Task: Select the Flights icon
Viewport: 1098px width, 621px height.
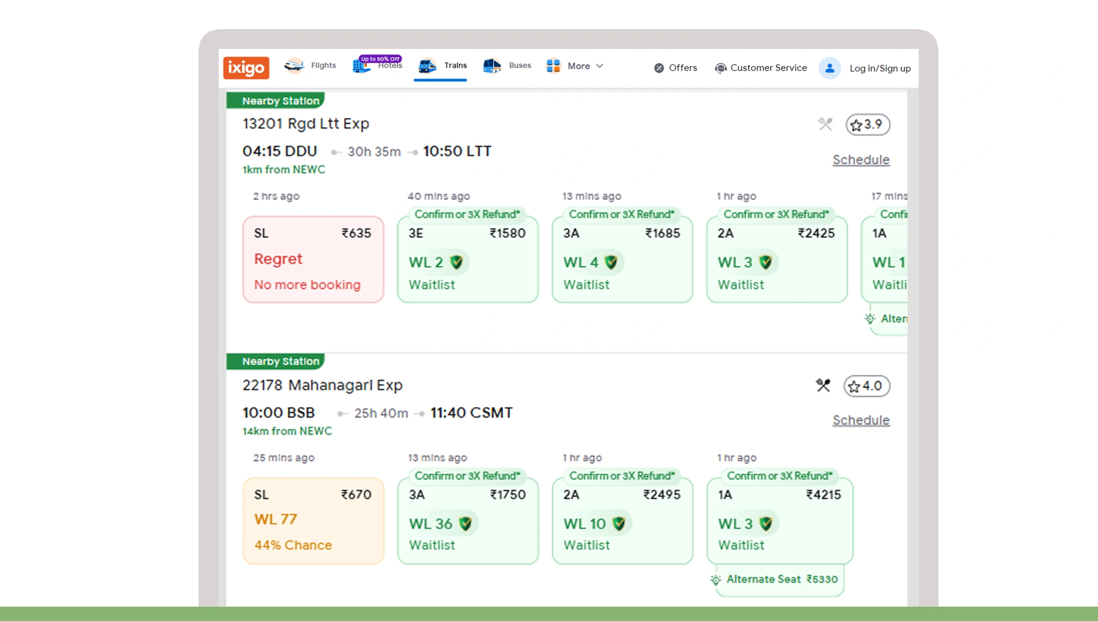Action: point(295,65)
